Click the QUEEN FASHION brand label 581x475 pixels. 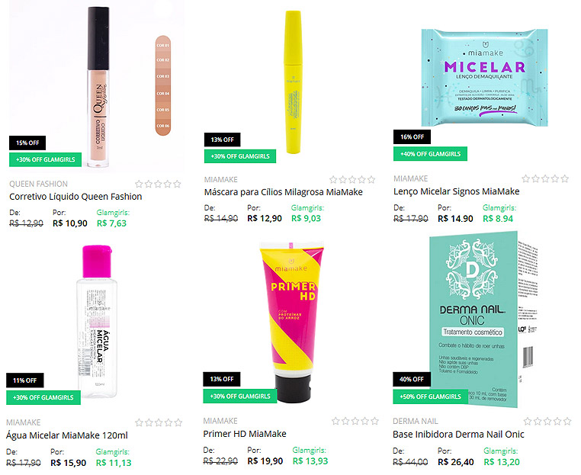coord(39,184)
